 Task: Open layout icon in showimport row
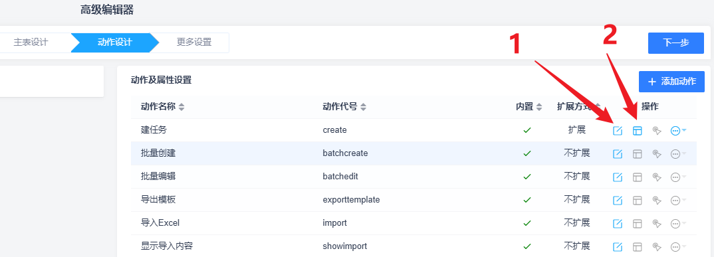[x=637, y=247]
